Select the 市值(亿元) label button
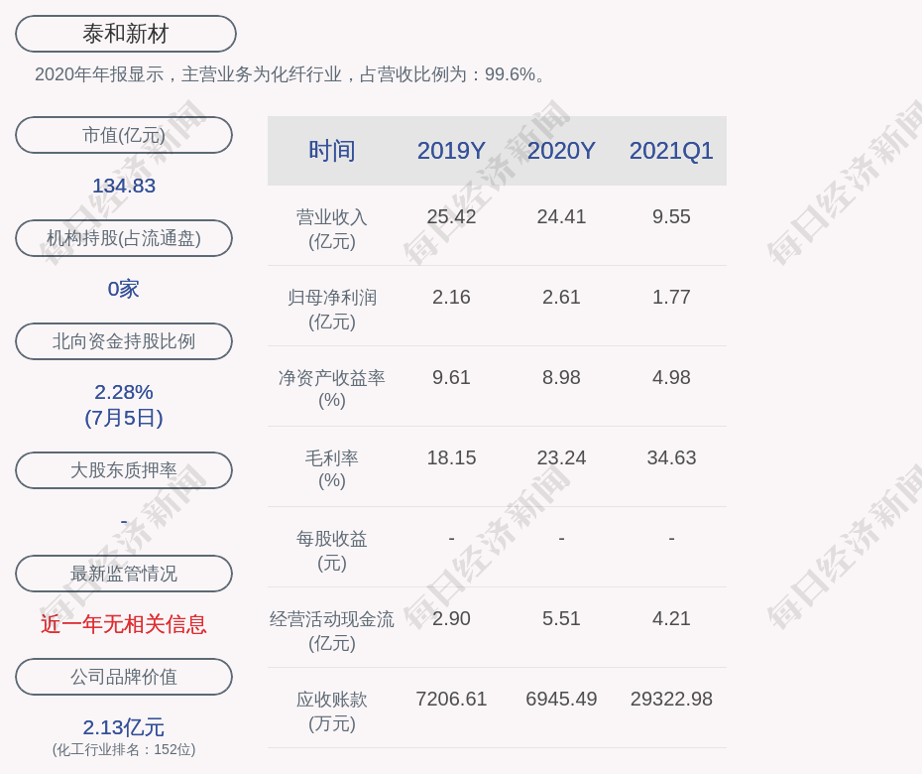Viewport: 922px width, 774px height. (x=124, y=135)
